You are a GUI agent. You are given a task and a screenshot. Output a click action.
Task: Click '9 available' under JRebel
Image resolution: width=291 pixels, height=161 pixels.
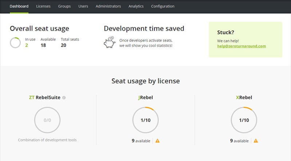(x=141, y=141)
